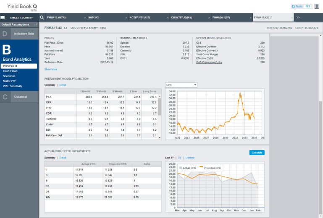323x218 pixels.
Task: Switch to the CWALT07.J2(IA1) tab
Action: click(181, 18)
